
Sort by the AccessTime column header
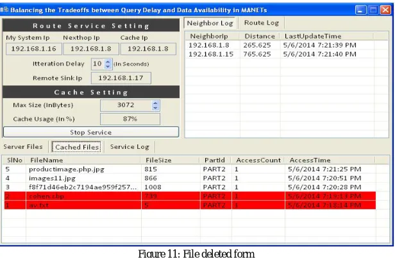tap(330, 160)
